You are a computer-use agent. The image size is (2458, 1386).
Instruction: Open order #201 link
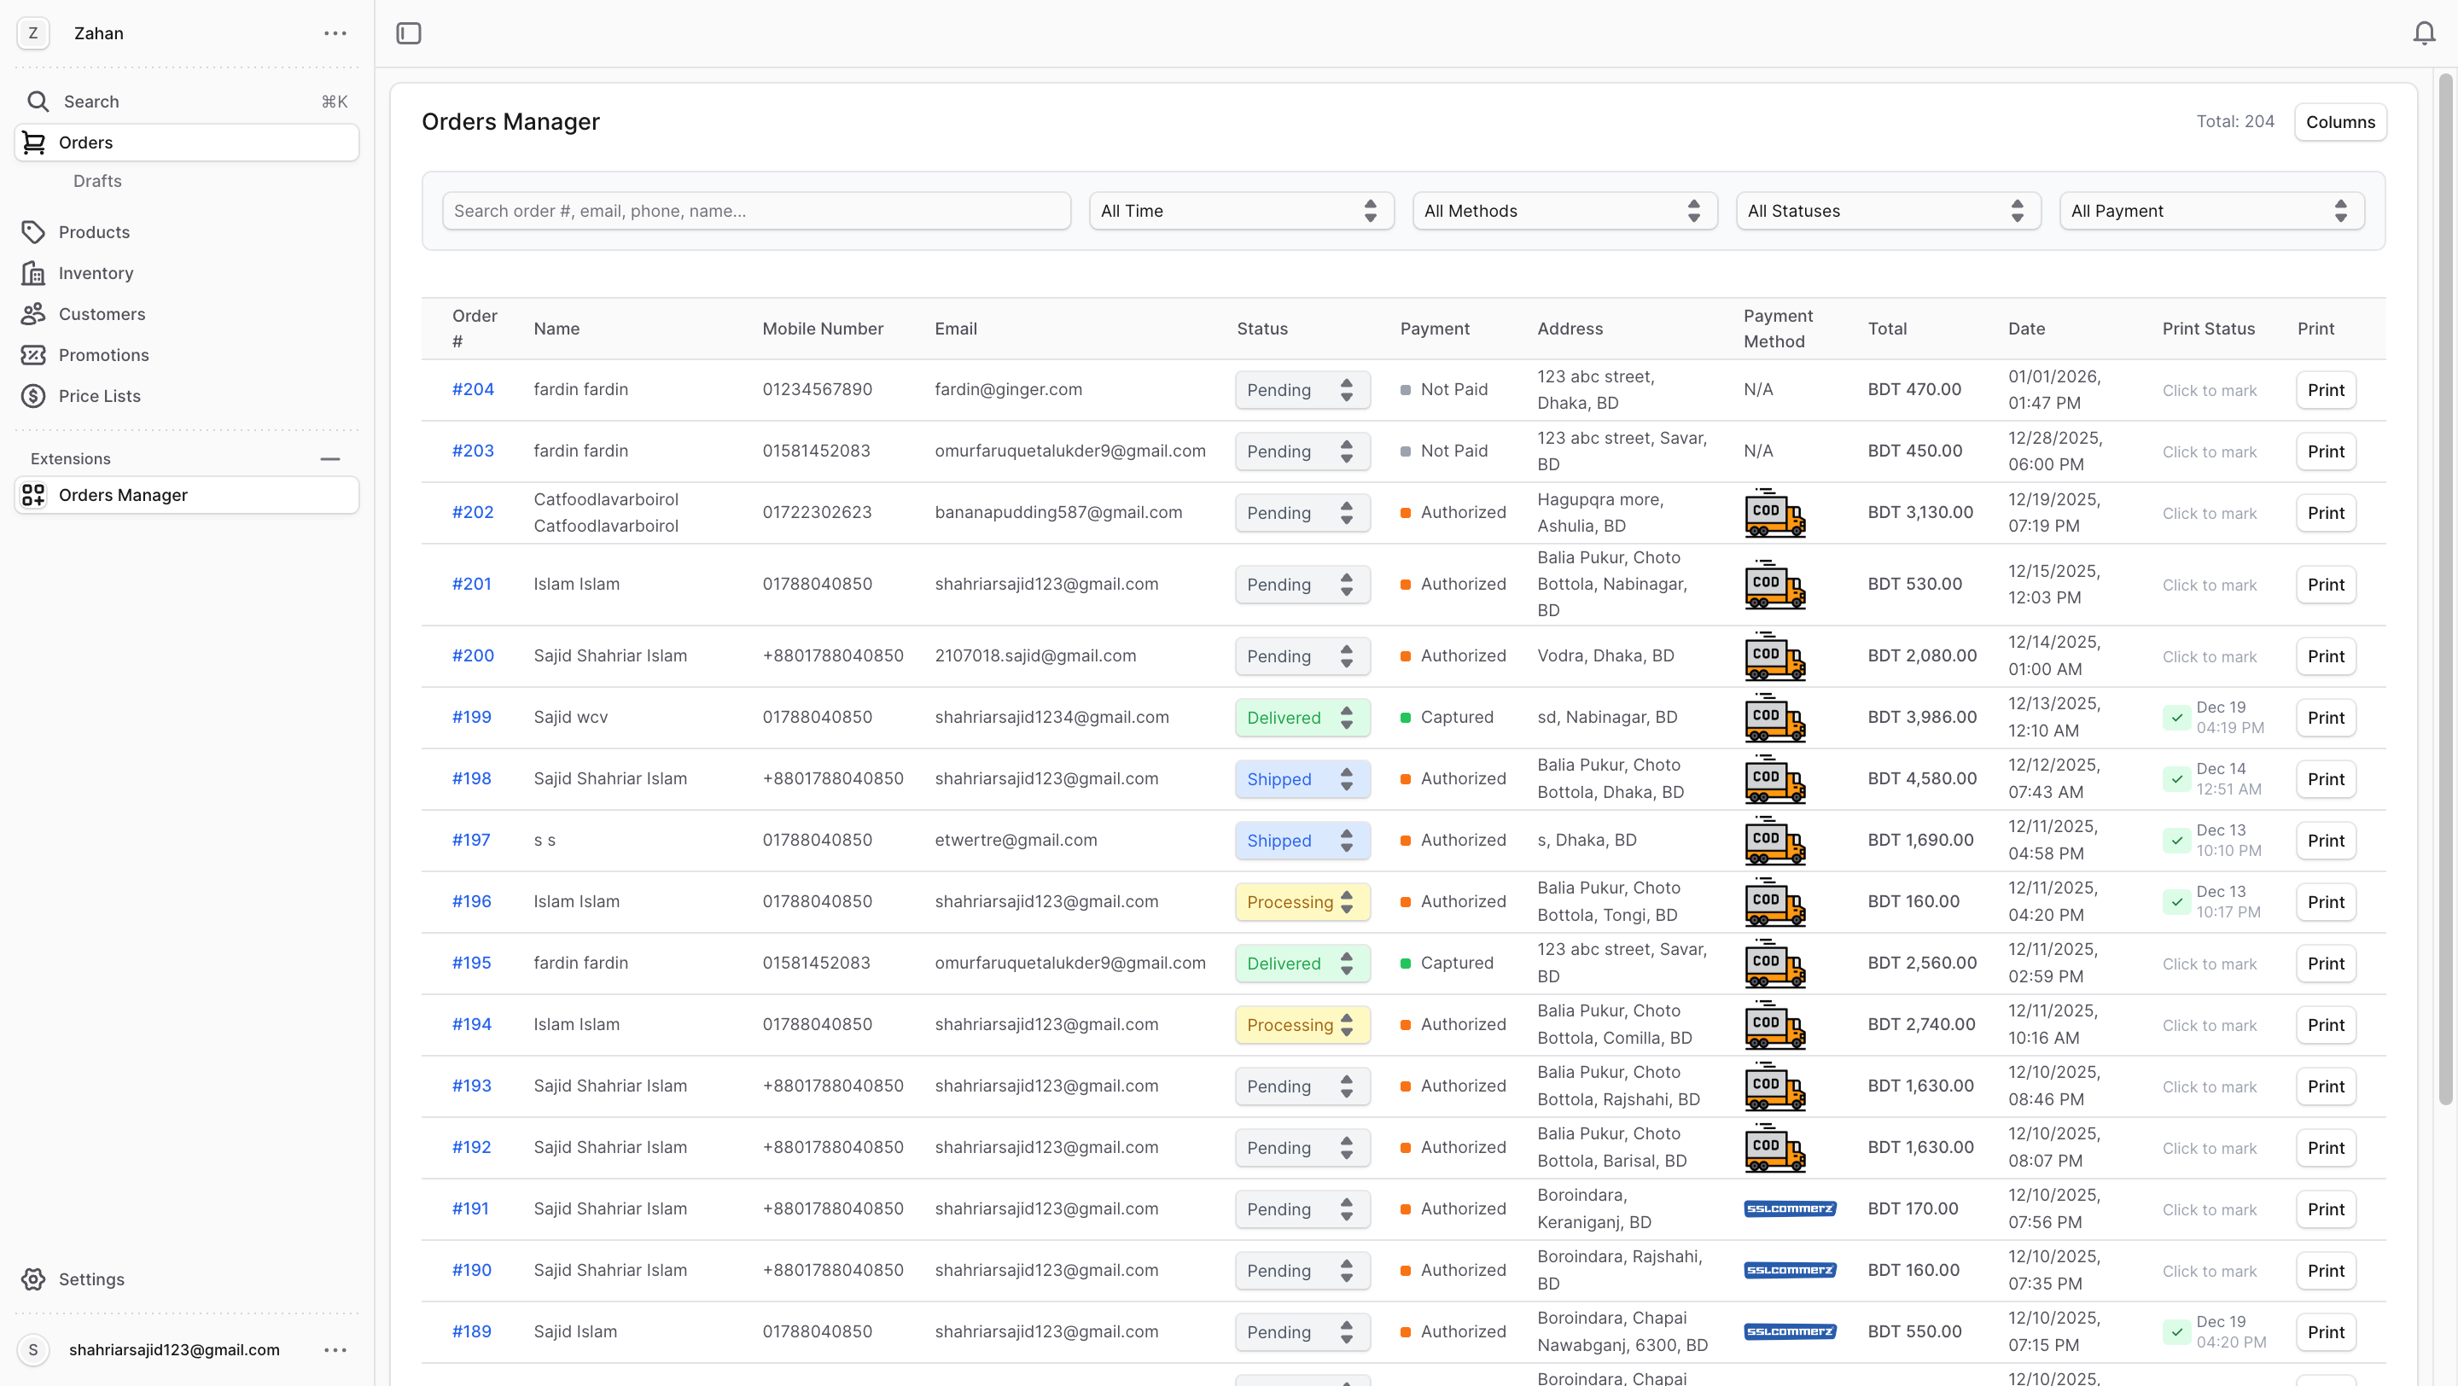coord(471,584)
